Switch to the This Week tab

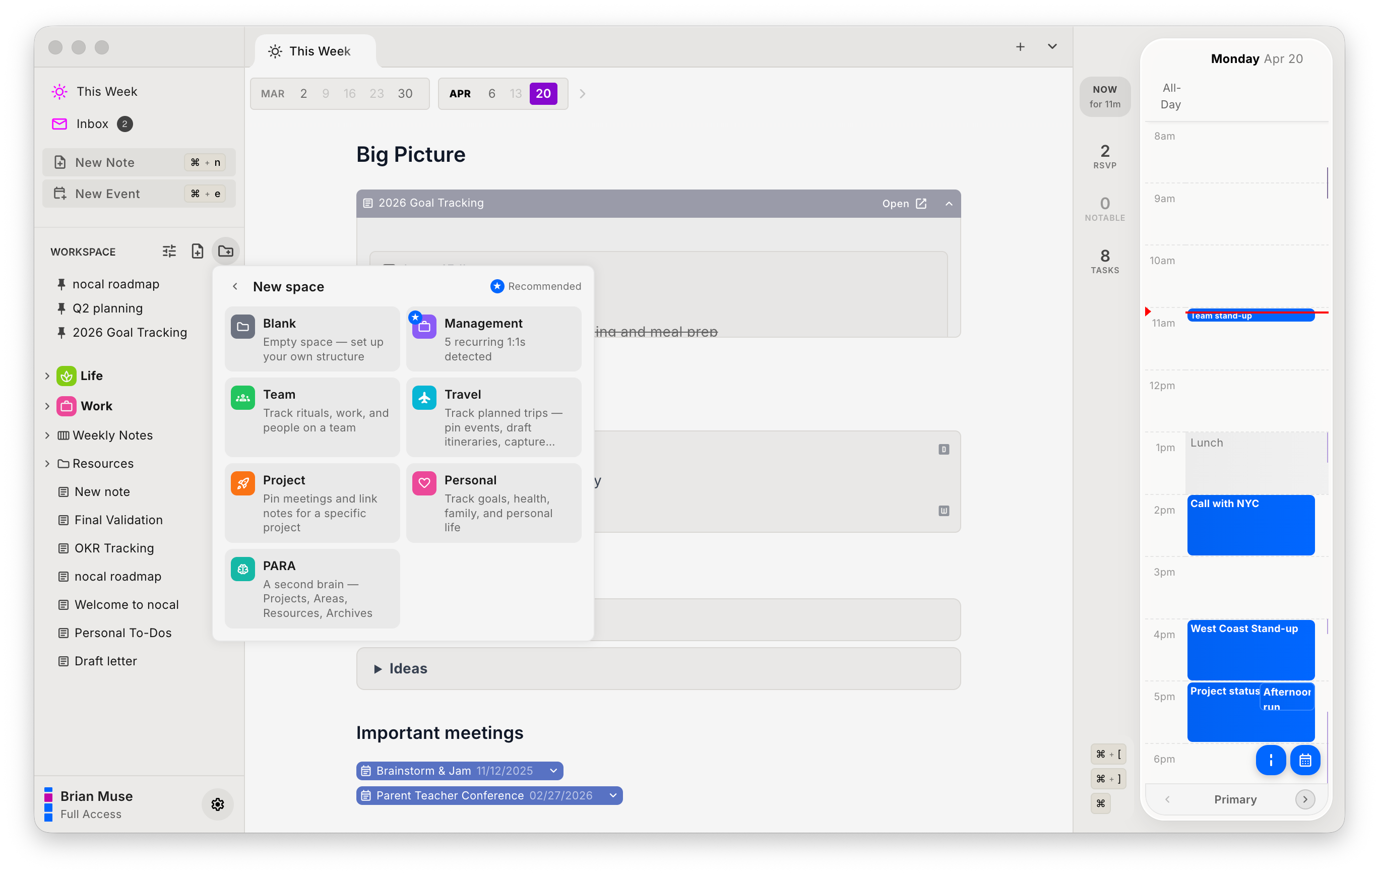click(x=315, y=51)
